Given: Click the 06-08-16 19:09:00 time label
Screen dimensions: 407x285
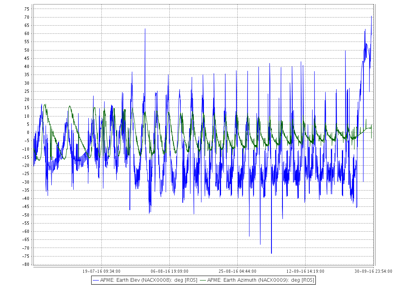Looking at the screenshot, I should pyautogui.click(x=169, y=271).
